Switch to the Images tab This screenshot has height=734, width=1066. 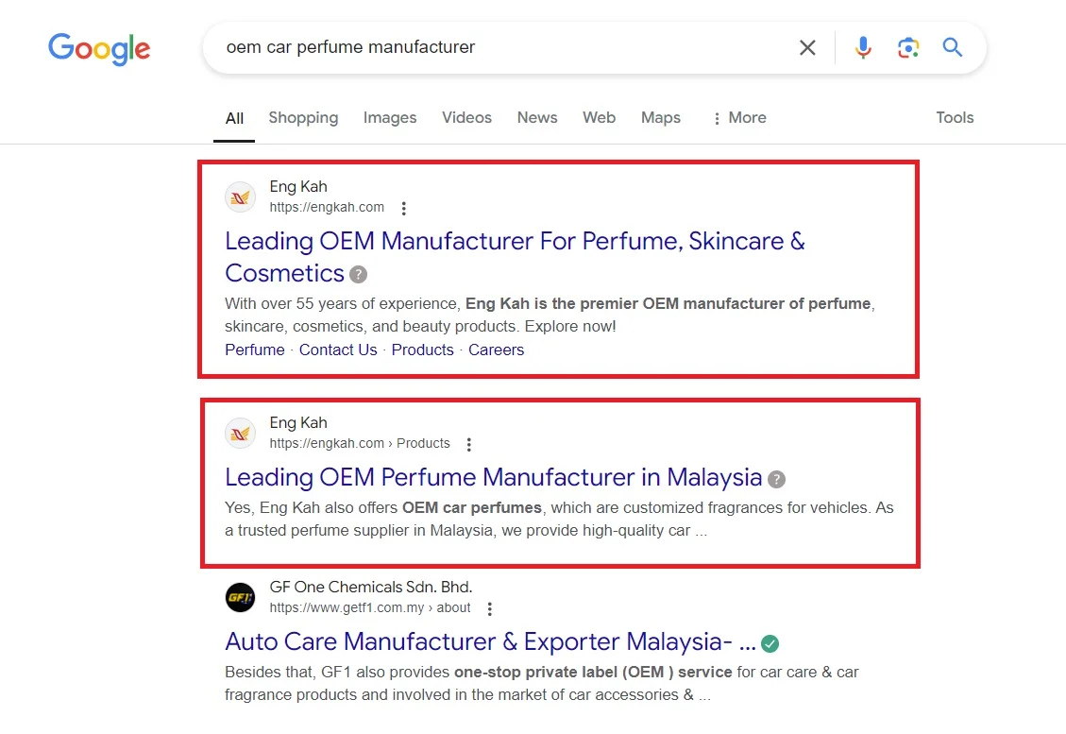pyautogui.click(x=390, y=118)
